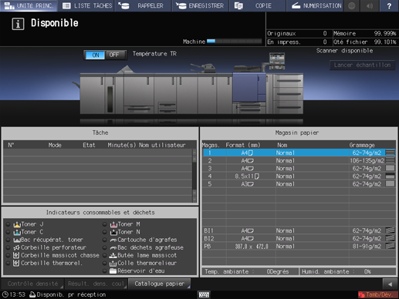Open the Catalogue papier button
Screen dimensions: 399x299
(160, 284)
